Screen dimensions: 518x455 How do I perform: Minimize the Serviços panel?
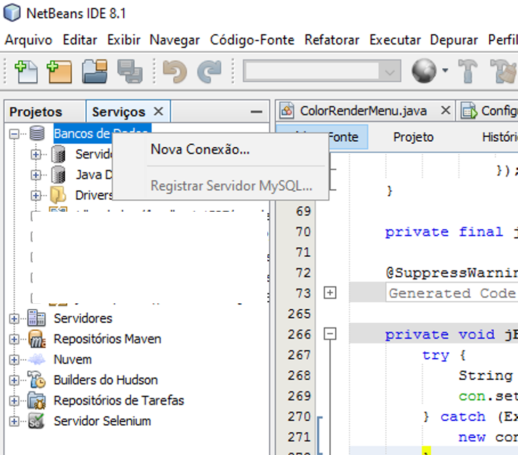click(257, 112)
